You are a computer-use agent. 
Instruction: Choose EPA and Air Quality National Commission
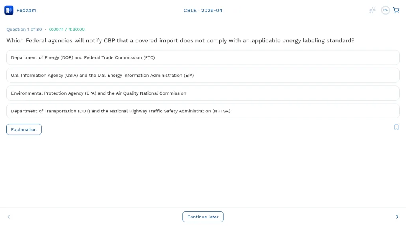(203, 93)
